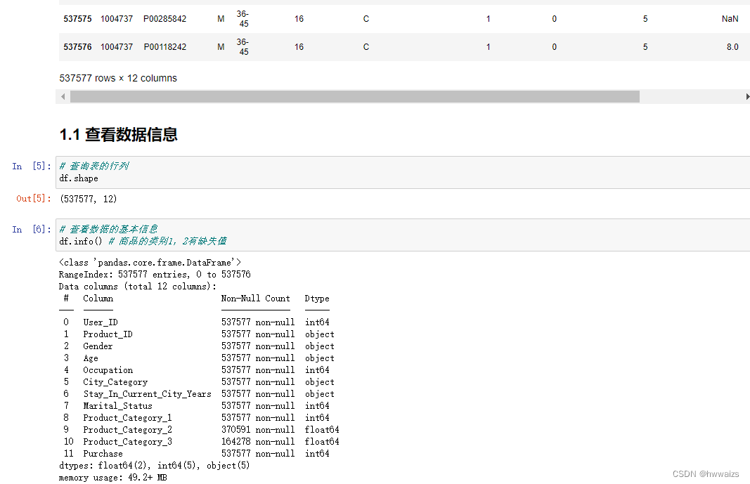Click the RangeIndex entries line
750x484 pixels.
click(155, 275)
